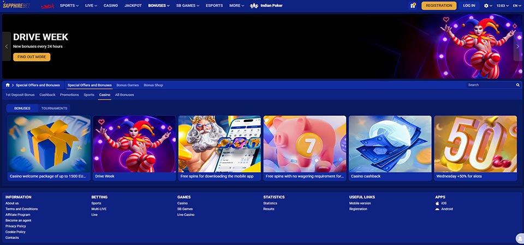Open the Registration footer link
Image resolution: width=524 pixels, height=245 pixels.
358,209
